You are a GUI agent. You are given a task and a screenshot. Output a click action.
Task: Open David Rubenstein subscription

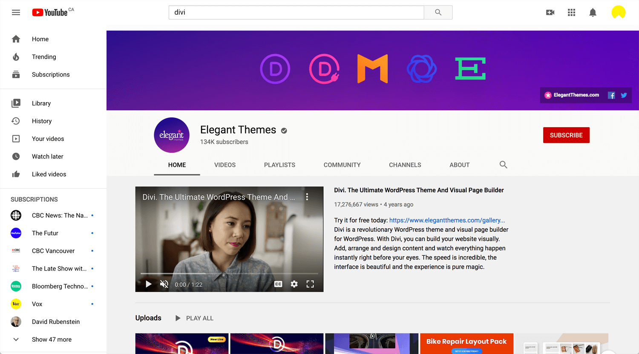coord(53,322)
